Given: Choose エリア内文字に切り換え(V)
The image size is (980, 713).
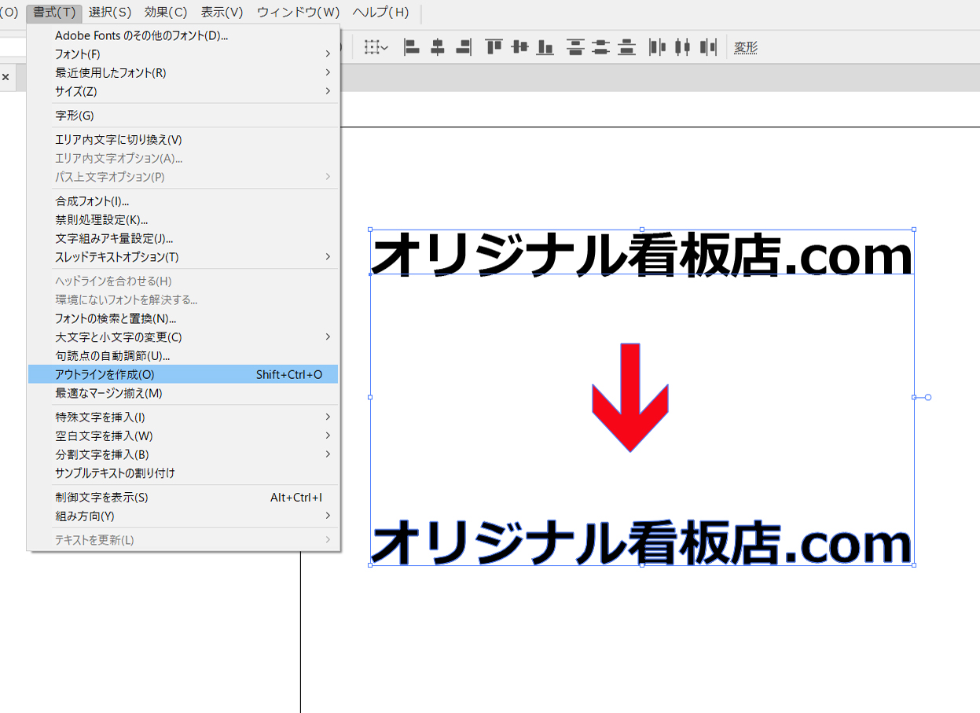Looking at the screenshot, I should click(182, 140).
